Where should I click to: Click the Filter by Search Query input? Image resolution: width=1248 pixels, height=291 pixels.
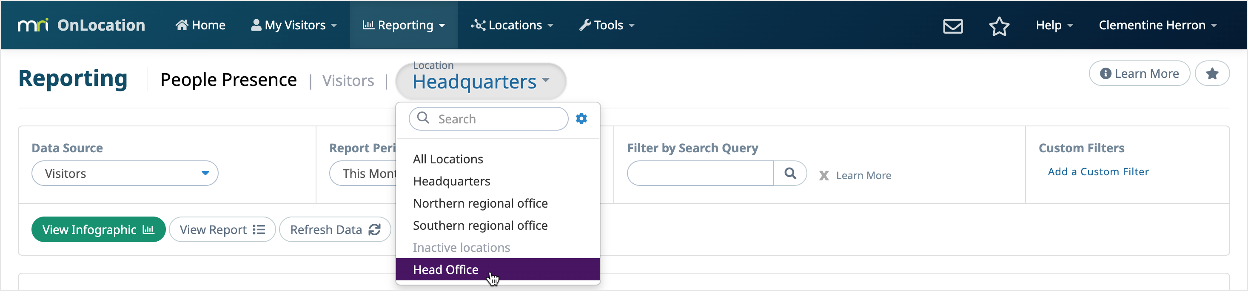tap(700, 173)
